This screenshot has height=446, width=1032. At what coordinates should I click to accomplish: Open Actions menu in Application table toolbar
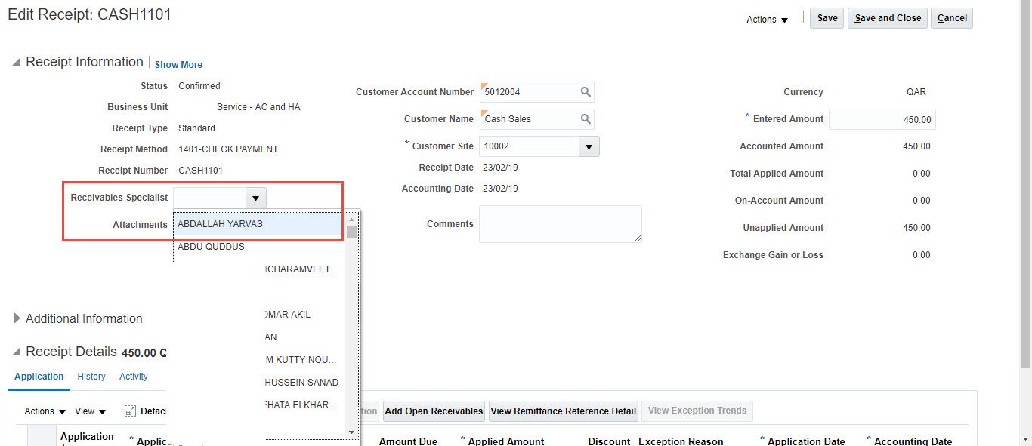click(45, 411)
